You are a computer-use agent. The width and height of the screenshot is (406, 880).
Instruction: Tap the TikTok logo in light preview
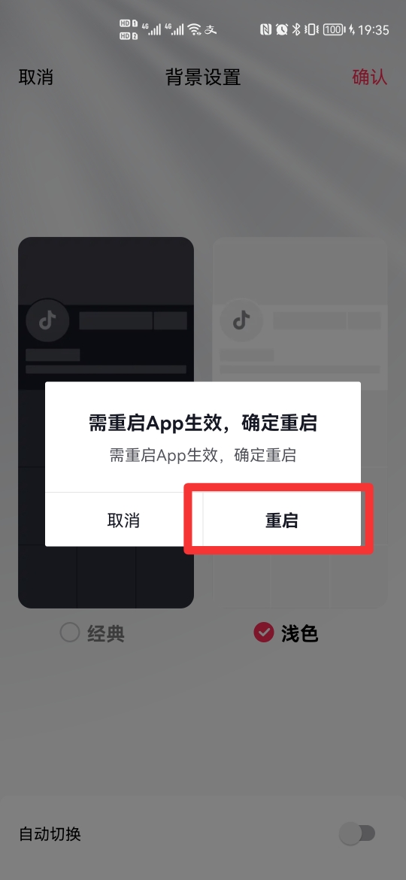241,321
